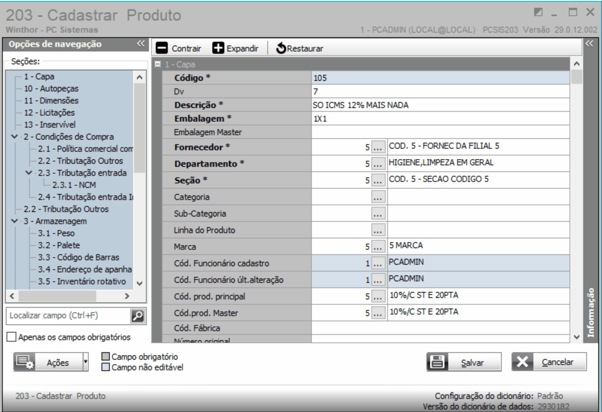Select 11 - Dimensões section
The height and width of the screenshot is (412, 602).
tap(51, 100)
